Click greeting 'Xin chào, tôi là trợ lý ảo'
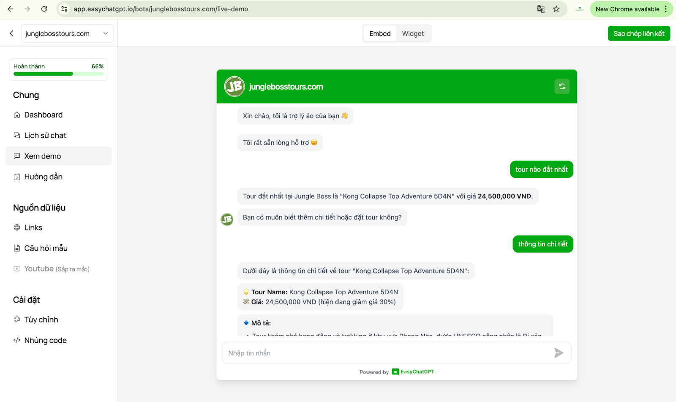This screenshot has width=676, height=402. pos(295,116)
